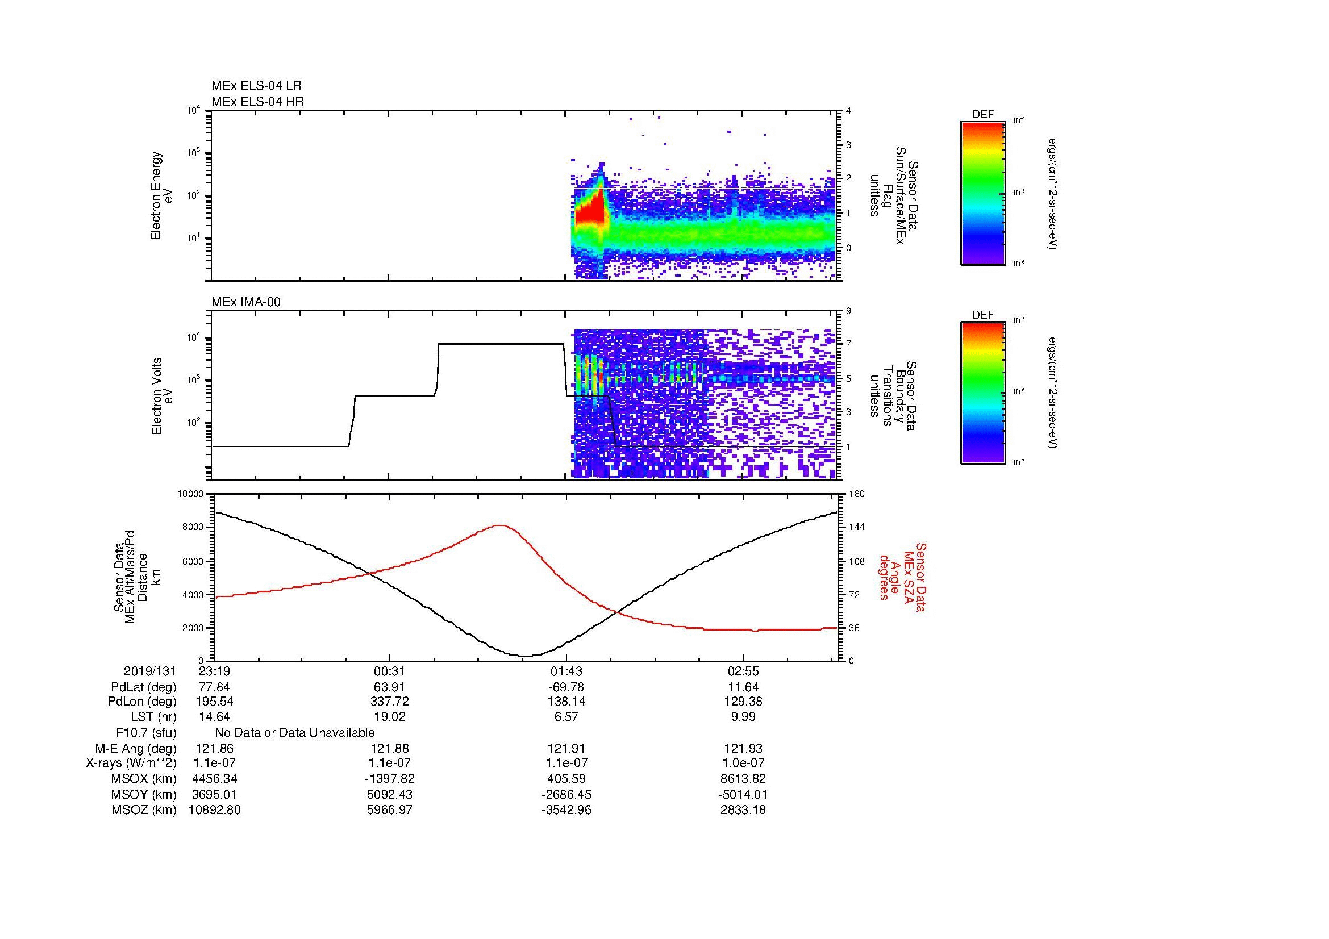The height and width of the screenshot is (939, 1329).
Task: Click the 'Electron Volts eV' axis label
Action: [162, 397]
